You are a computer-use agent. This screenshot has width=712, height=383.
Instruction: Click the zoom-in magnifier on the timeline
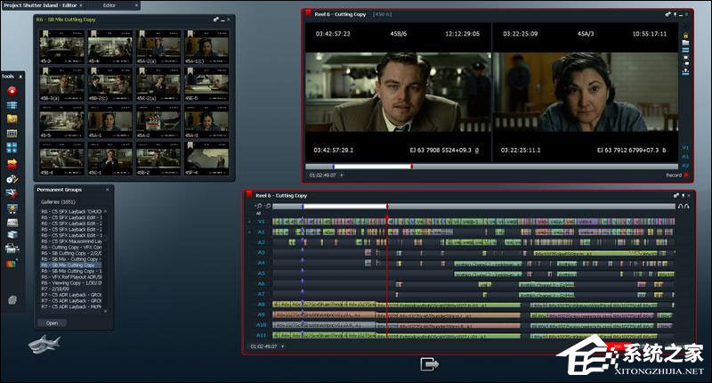[259, 206]
